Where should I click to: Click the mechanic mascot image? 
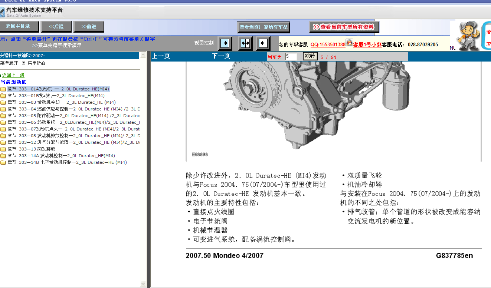tap(468, 36)
